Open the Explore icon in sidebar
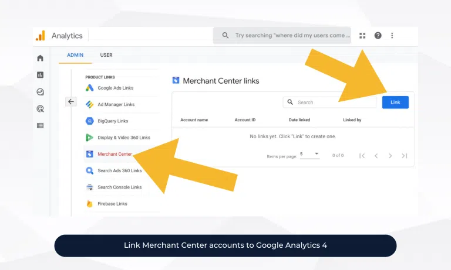The width and height of the screenshot is (451, 270). pyautogui.click(x=40, y=92)
